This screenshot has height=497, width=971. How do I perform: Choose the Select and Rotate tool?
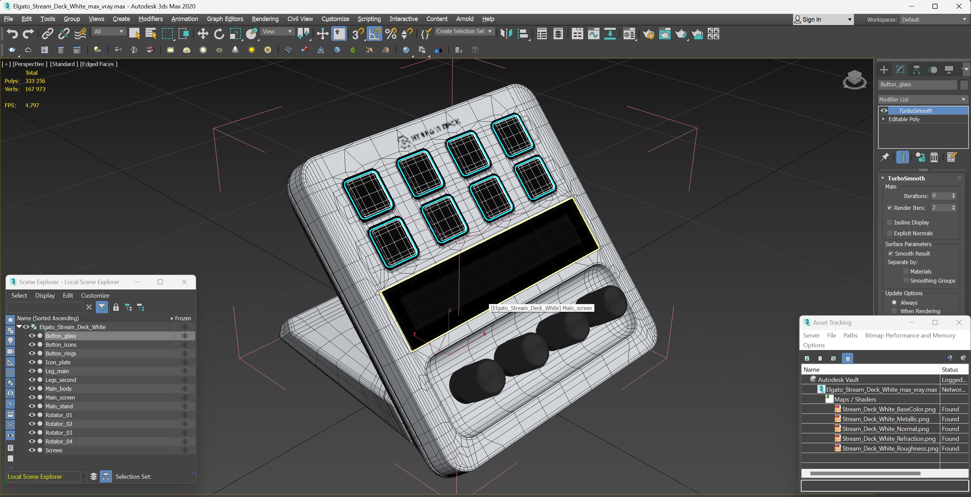219,34
